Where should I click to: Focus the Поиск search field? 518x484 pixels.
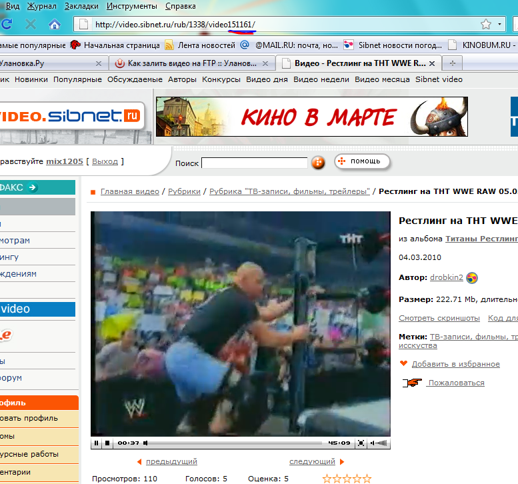(255, 163)
